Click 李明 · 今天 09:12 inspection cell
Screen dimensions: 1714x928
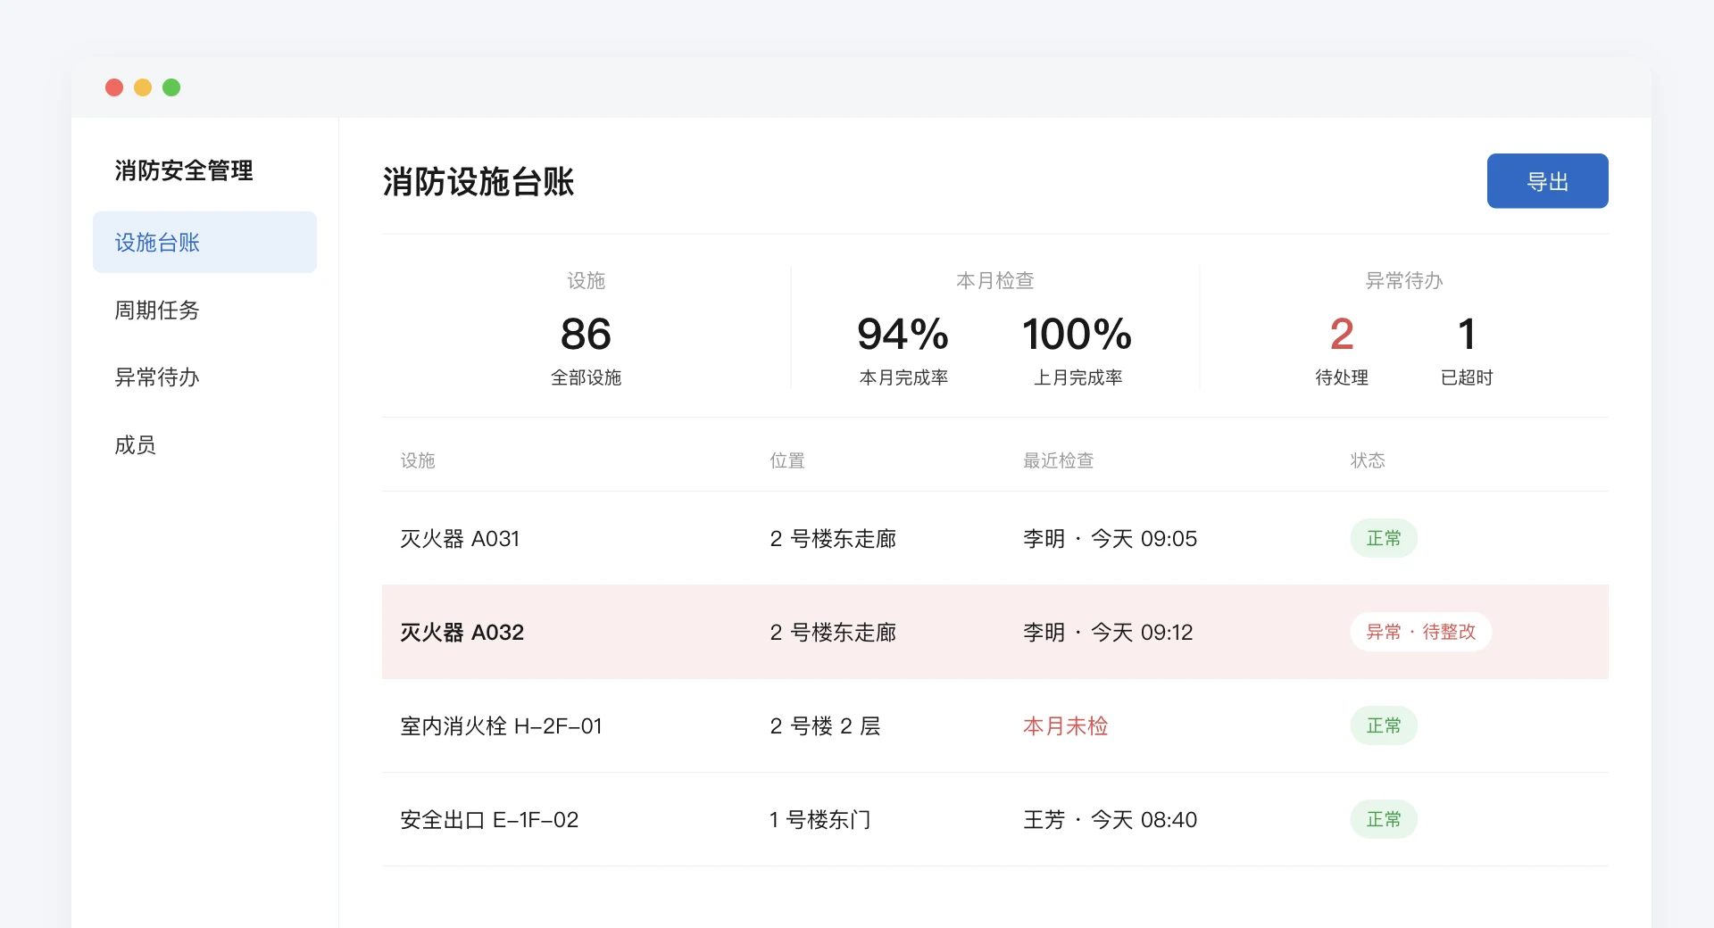[1108, 632]
